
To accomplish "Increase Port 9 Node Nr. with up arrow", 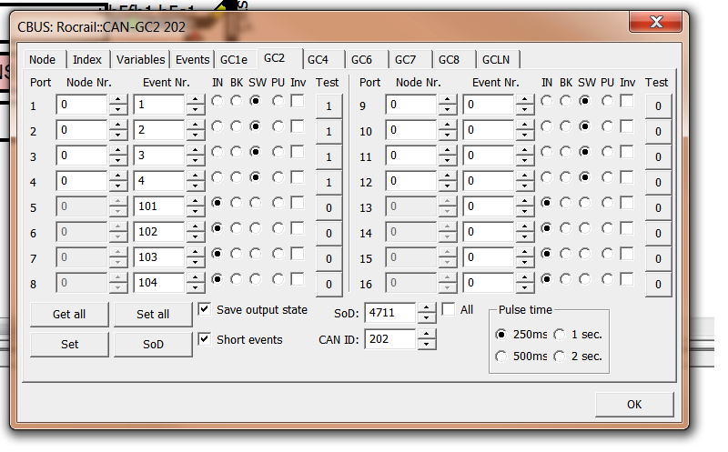I will click(x=446, y=101).
